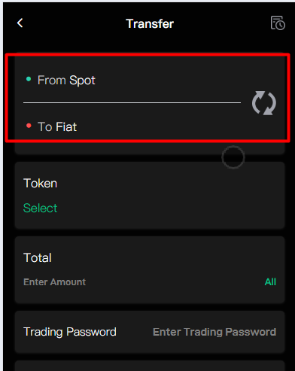This screenshot has width=295, height=371.
Task: Choose a token via green Select
Action: 40,208
